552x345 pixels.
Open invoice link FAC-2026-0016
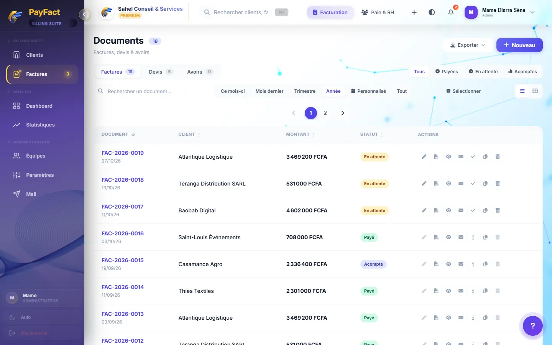[123, 233]
